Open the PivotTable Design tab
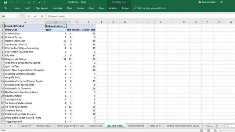 (125, 8)
